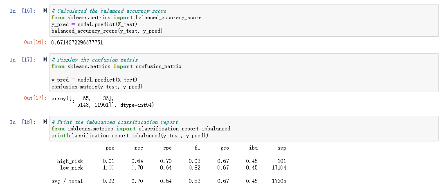Image resolution: width=445 pixels, height=196 pixels.
Task: Click the high_risk row label
Action: tap(70, 161)
